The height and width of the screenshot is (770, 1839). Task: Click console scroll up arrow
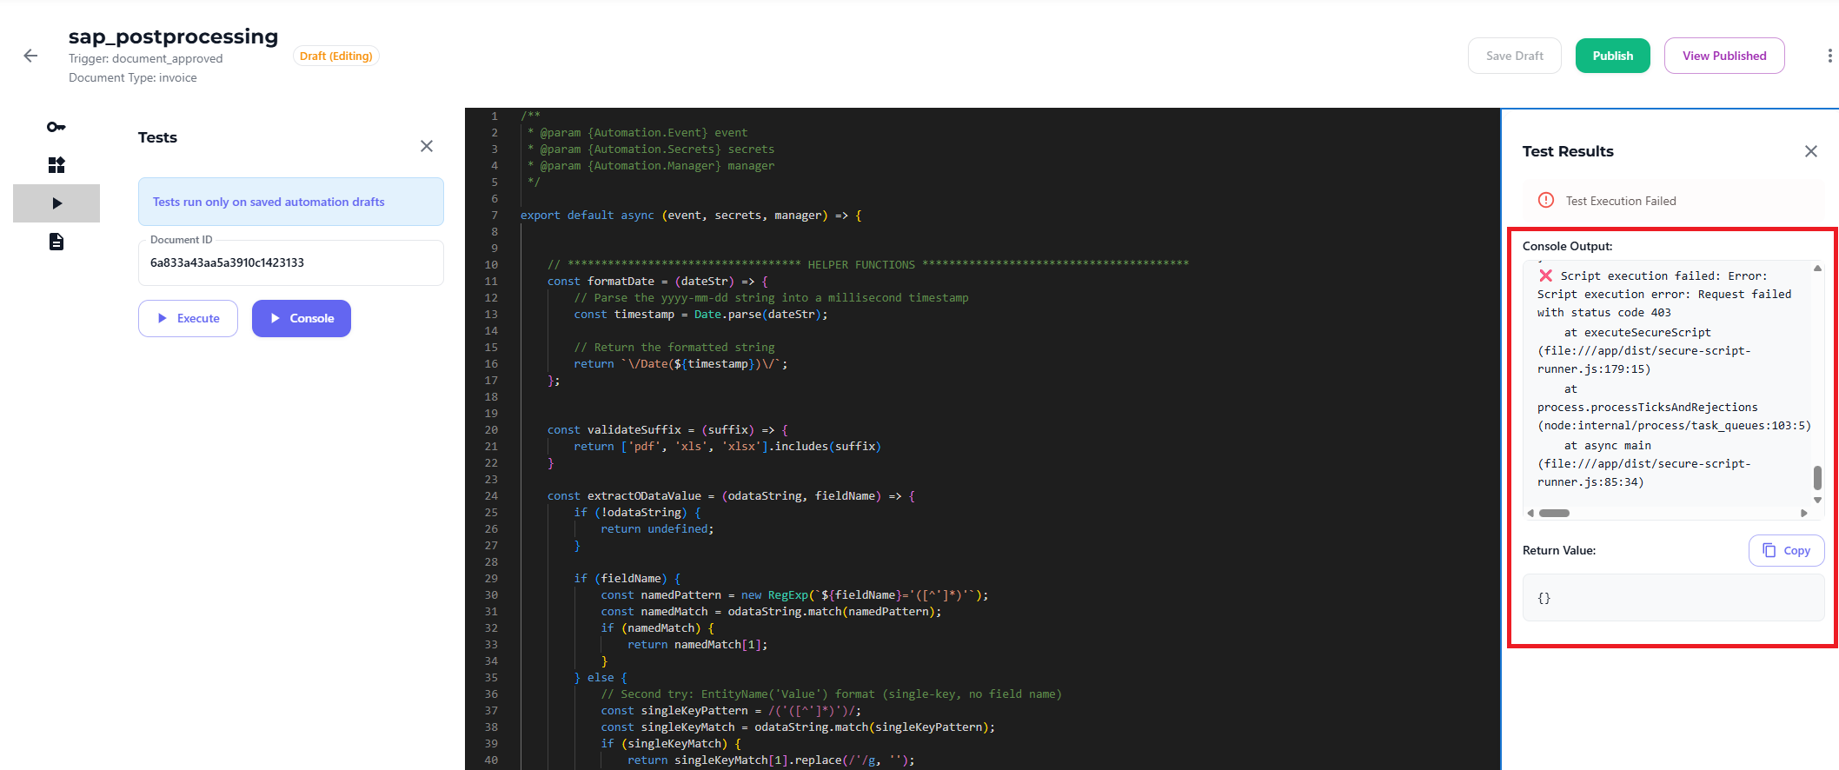coord(1817,268)
